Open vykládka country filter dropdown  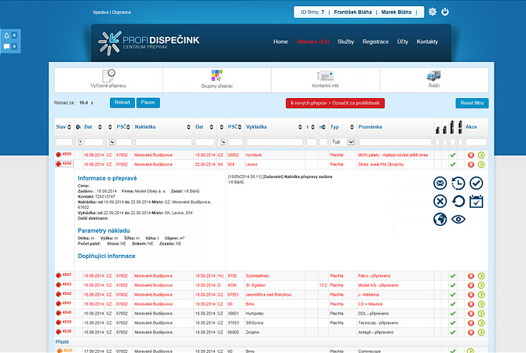(221, 142)
